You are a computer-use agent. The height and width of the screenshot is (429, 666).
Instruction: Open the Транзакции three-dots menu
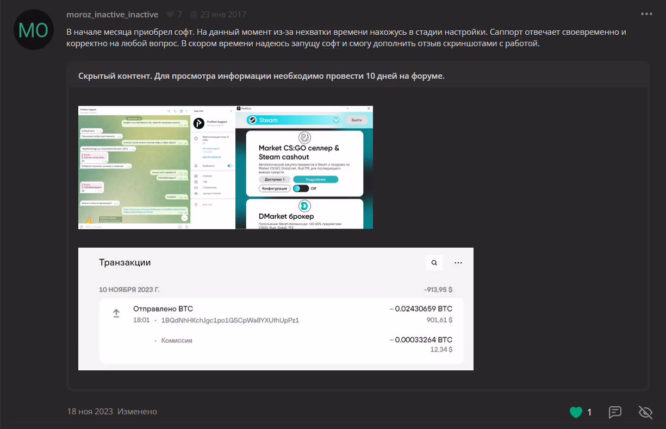click(458, 263)
